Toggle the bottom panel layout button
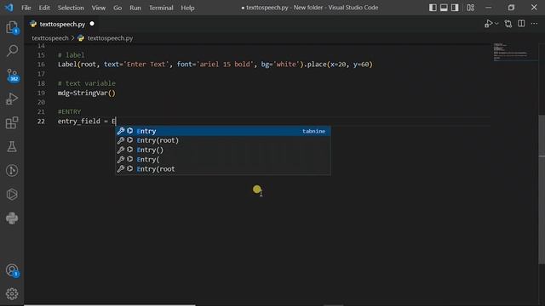Viewport: 545px width, 306px height. tap(444, 8)
